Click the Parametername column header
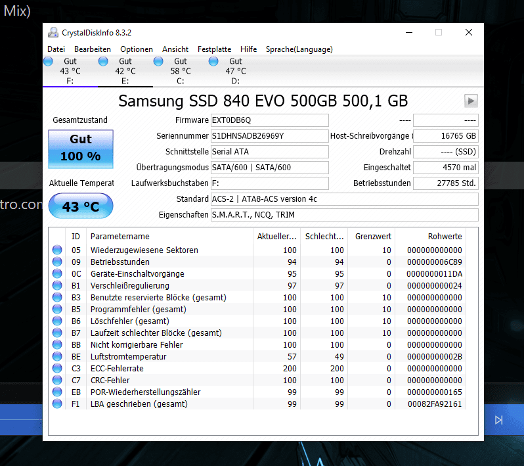This screenshot has width=524, height=466. 169,236
